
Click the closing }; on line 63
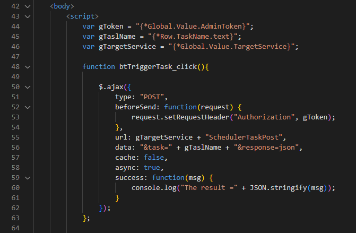[x=86, y=218]
